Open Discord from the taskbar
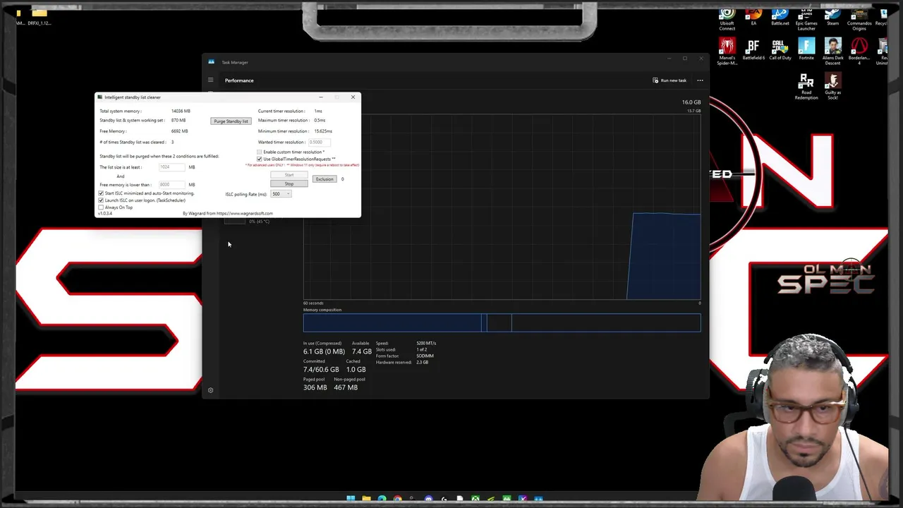903x508 pixels. [428, 499]
